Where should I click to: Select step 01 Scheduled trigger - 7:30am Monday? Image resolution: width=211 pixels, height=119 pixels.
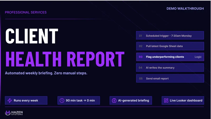pos(170,35)
